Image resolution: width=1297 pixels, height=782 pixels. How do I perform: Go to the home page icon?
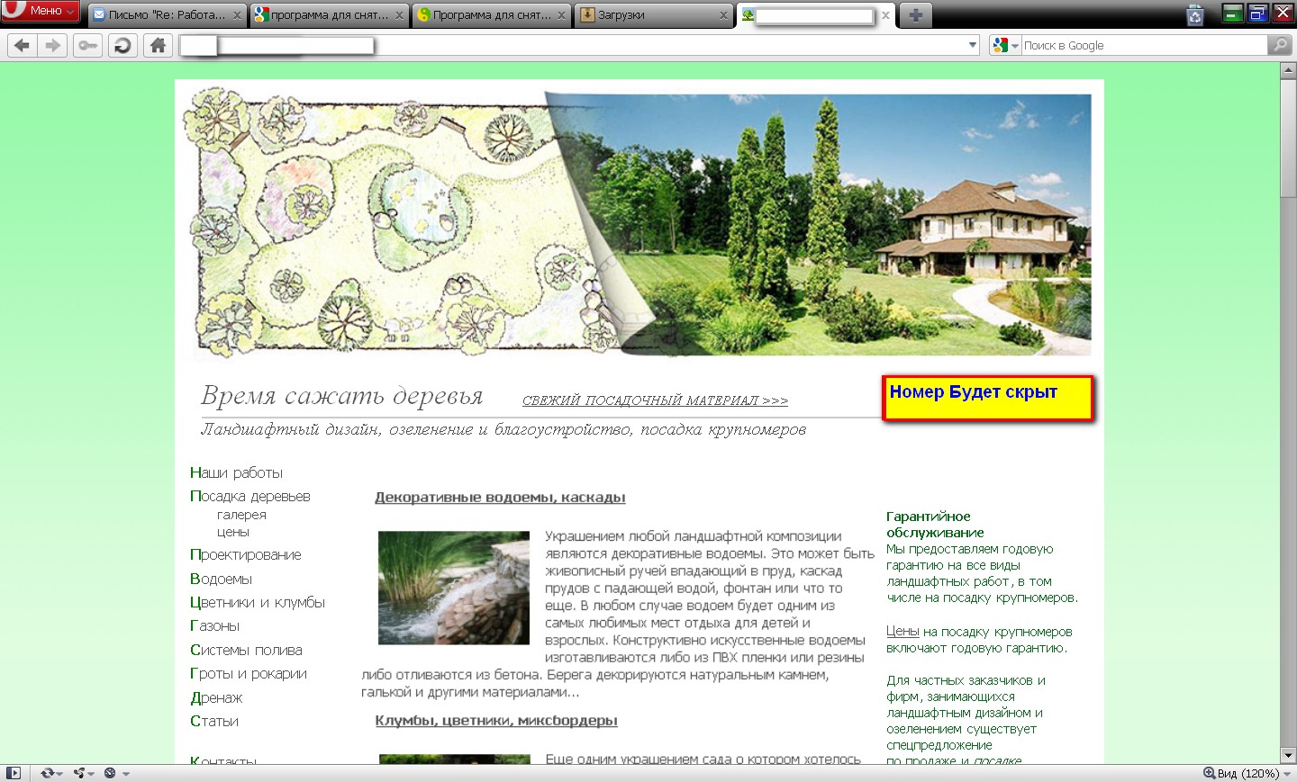[x=158, y=45]
